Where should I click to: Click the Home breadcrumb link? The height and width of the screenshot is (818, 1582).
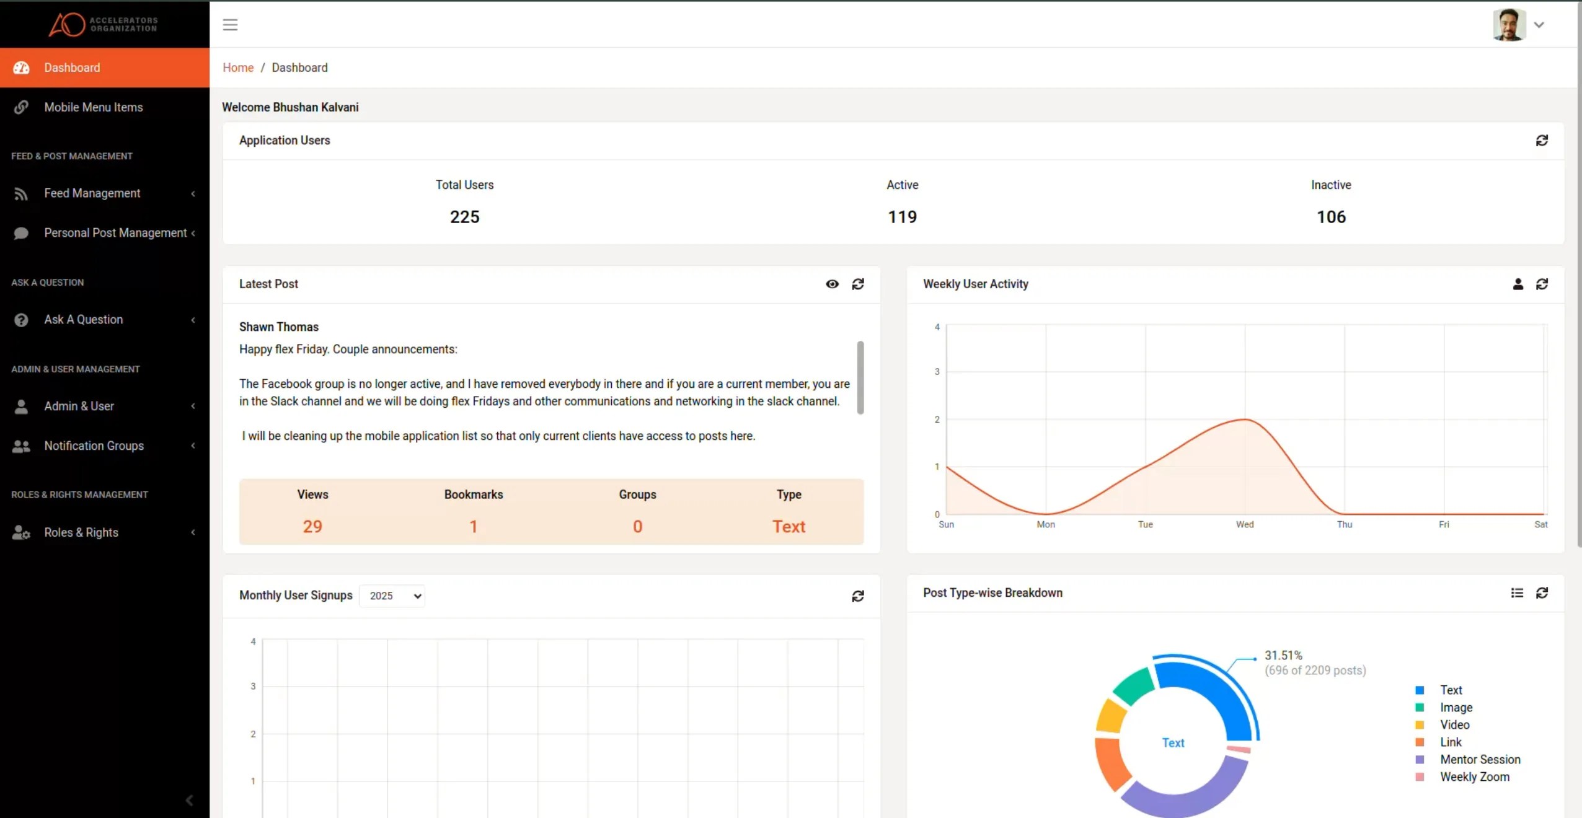[238, 68]
